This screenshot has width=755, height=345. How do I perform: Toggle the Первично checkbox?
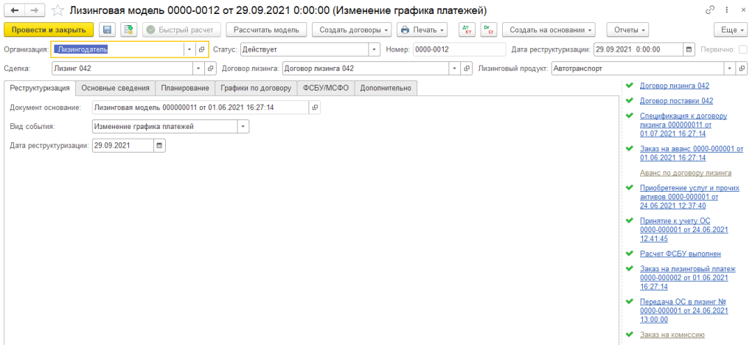pos(742,49)
